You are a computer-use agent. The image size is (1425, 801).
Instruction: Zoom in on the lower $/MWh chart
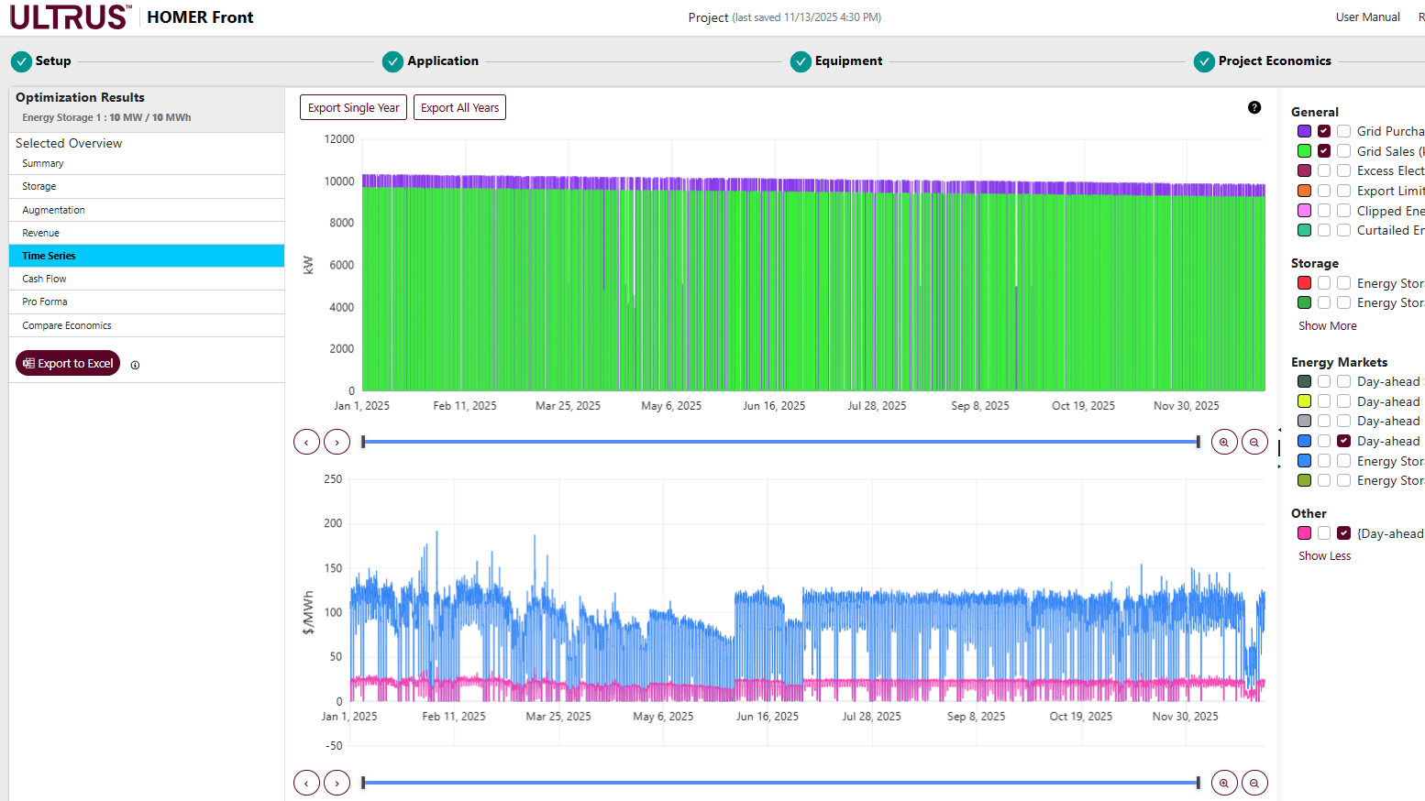tap(1224, 783)
